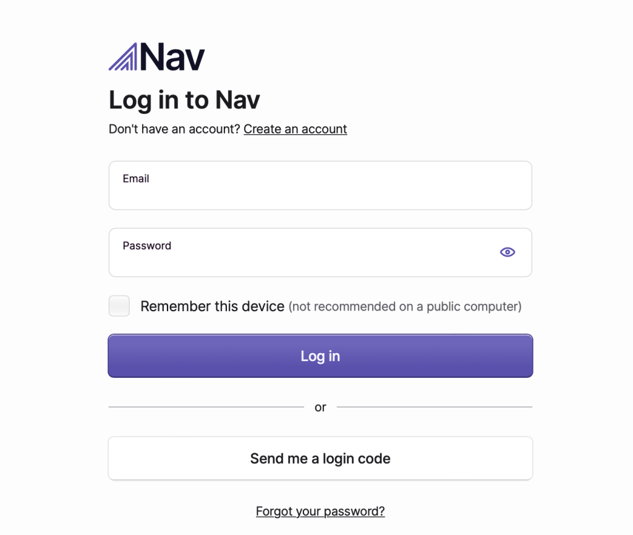Check the Remember this device checkbox
Image resolution: width=633 pixels, height=535 pixels.
tap(119, 306)
